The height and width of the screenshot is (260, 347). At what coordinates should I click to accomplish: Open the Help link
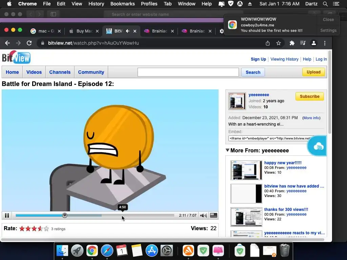click(x=307, y=59)
